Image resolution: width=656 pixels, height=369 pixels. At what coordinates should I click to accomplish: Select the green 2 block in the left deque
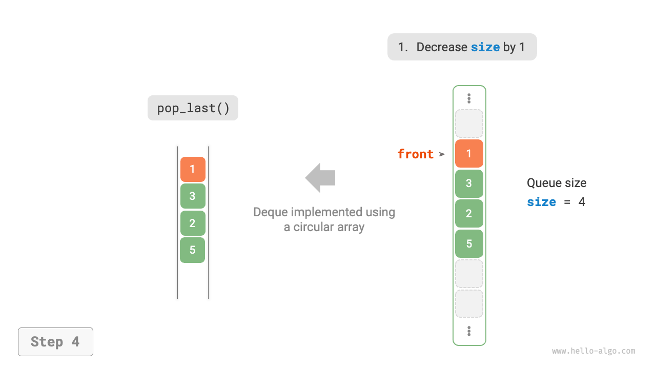(x=193, y=223)
